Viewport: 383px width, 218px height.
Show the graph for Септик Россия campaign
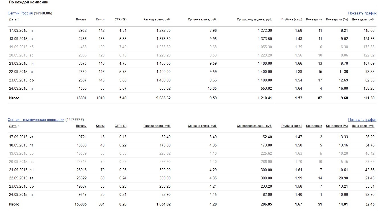click(362, 13)
